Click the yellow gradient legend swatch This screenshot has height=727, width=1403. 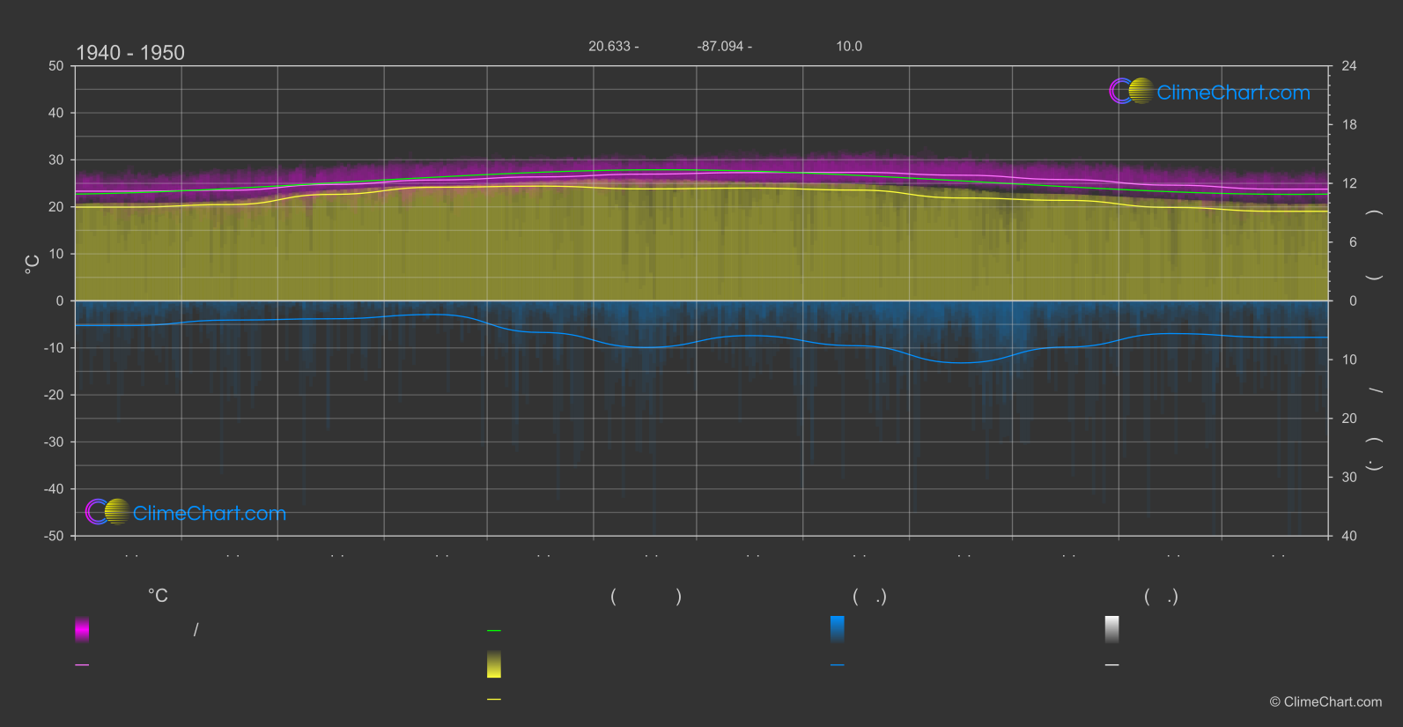coord(494,664)
